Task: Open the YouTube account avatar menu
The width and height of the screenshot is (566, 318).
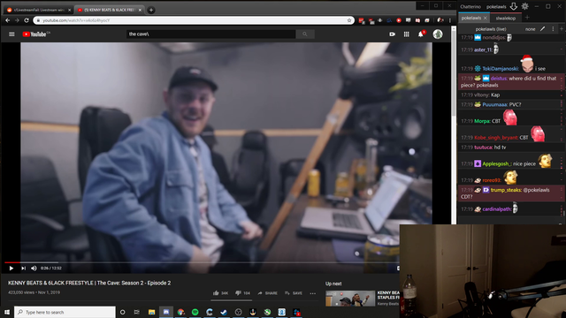Action: pyautogui.click(x=438, y=34)
